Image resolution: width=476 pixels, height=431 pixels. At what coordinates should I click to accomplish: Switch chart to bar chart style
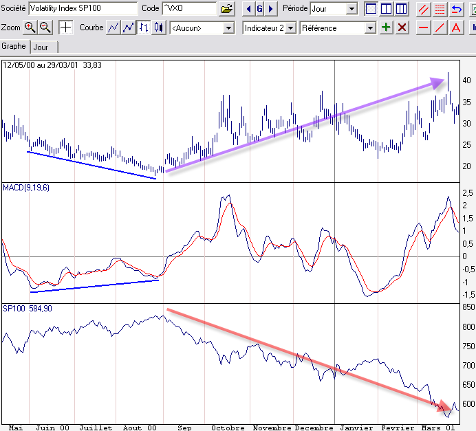coord(144,27)
